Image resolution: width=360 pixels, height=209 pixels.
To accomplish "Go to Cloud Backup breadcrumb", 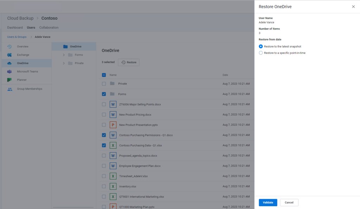I will (x=20, y=18).
